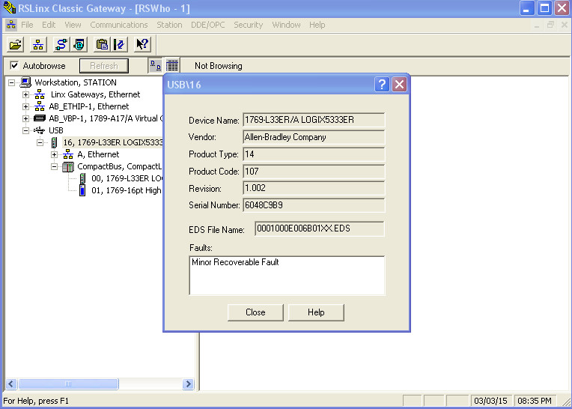Expand the AB_VBP-1 virtual chassis node
This screenshot has height=409, width=572.
click(x=25, y=118)
